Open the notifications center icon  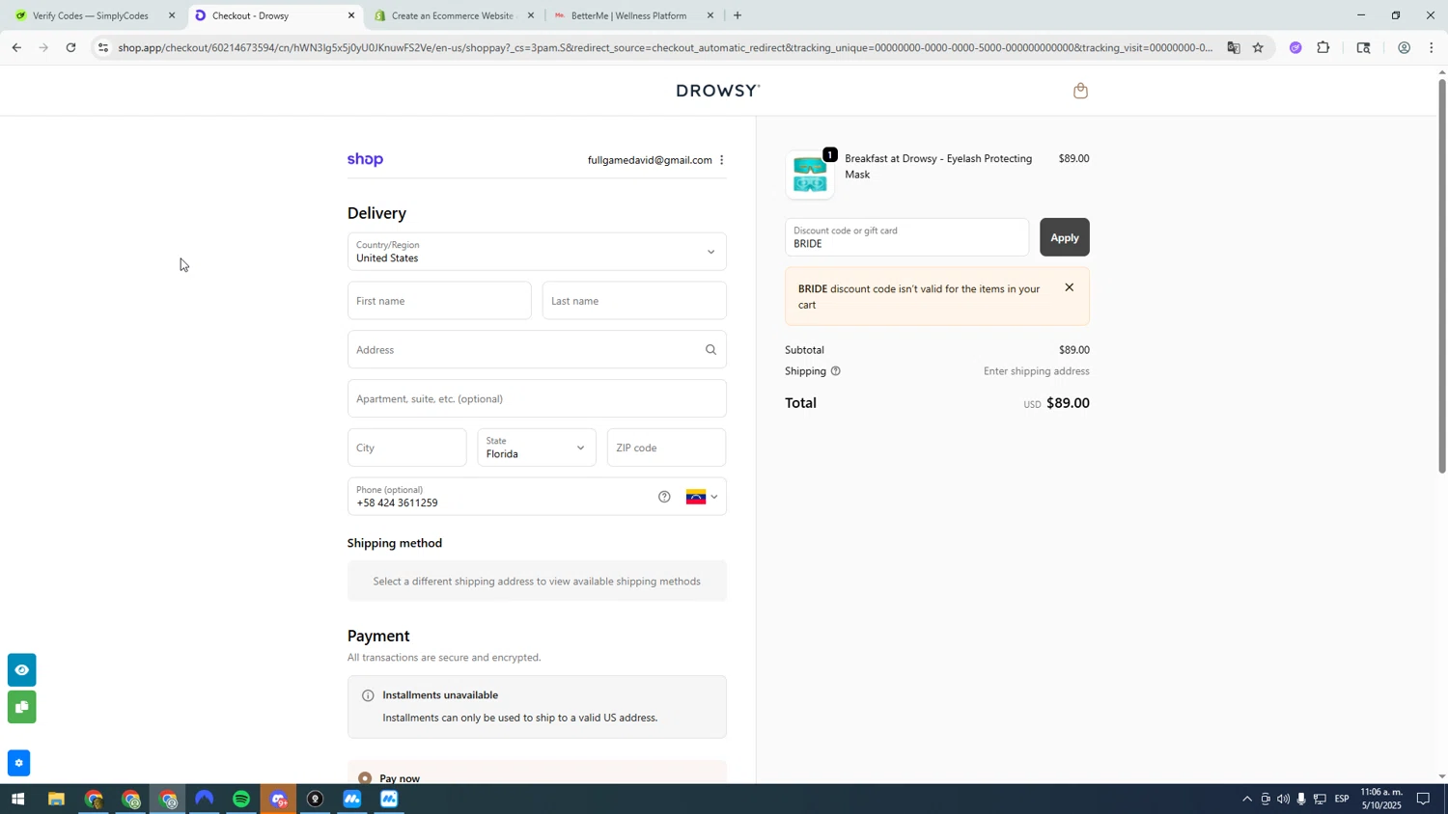pyautogui.click(x=1423, y=799)
